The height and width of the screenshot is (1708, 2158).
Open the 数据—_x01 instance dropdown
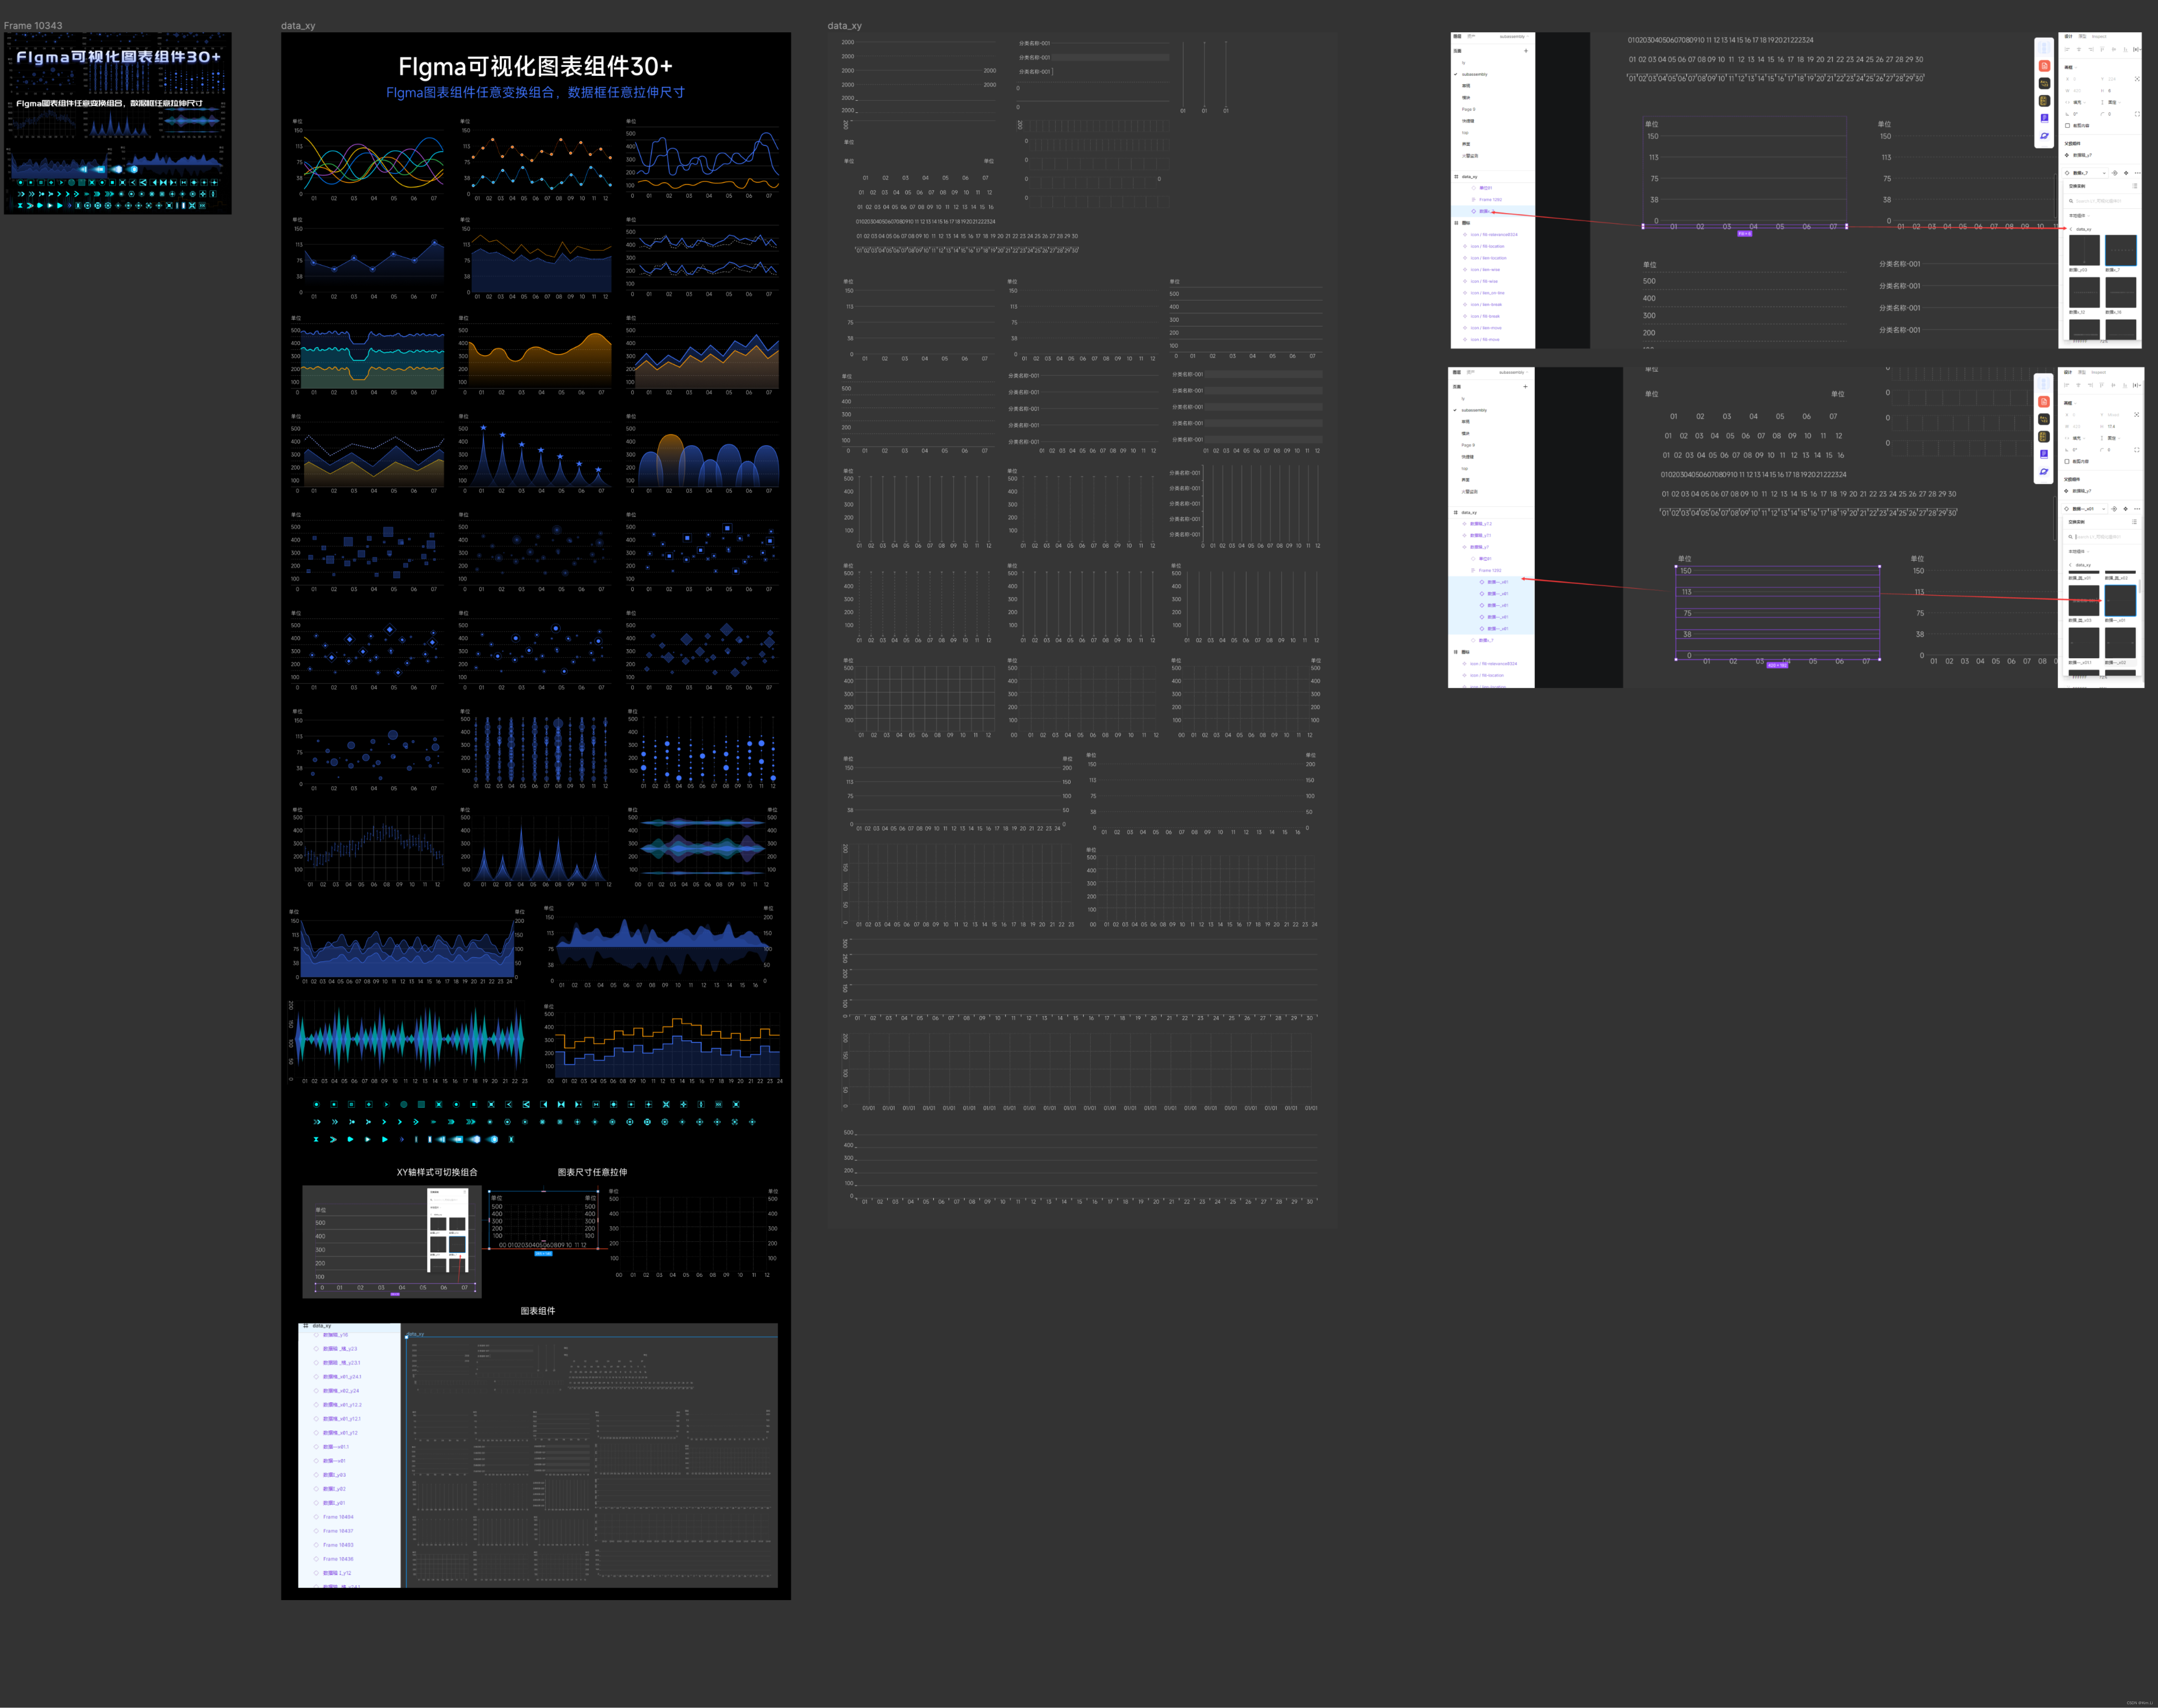click(2085, 509)
